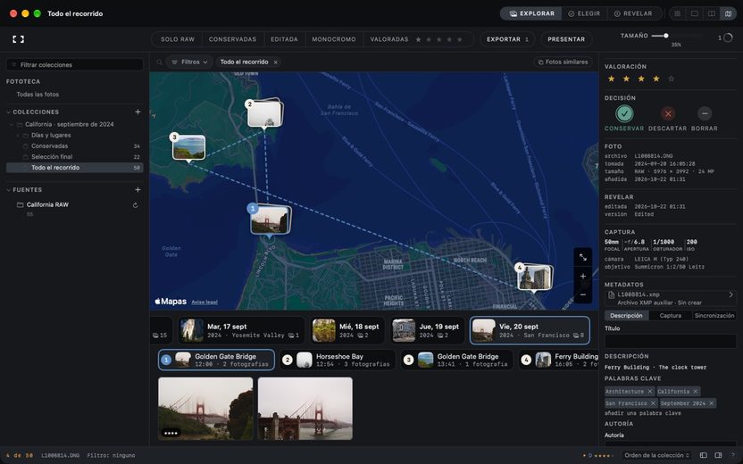
Task: Set photo rating to fifth star
Action: click(x=671, y=79)
